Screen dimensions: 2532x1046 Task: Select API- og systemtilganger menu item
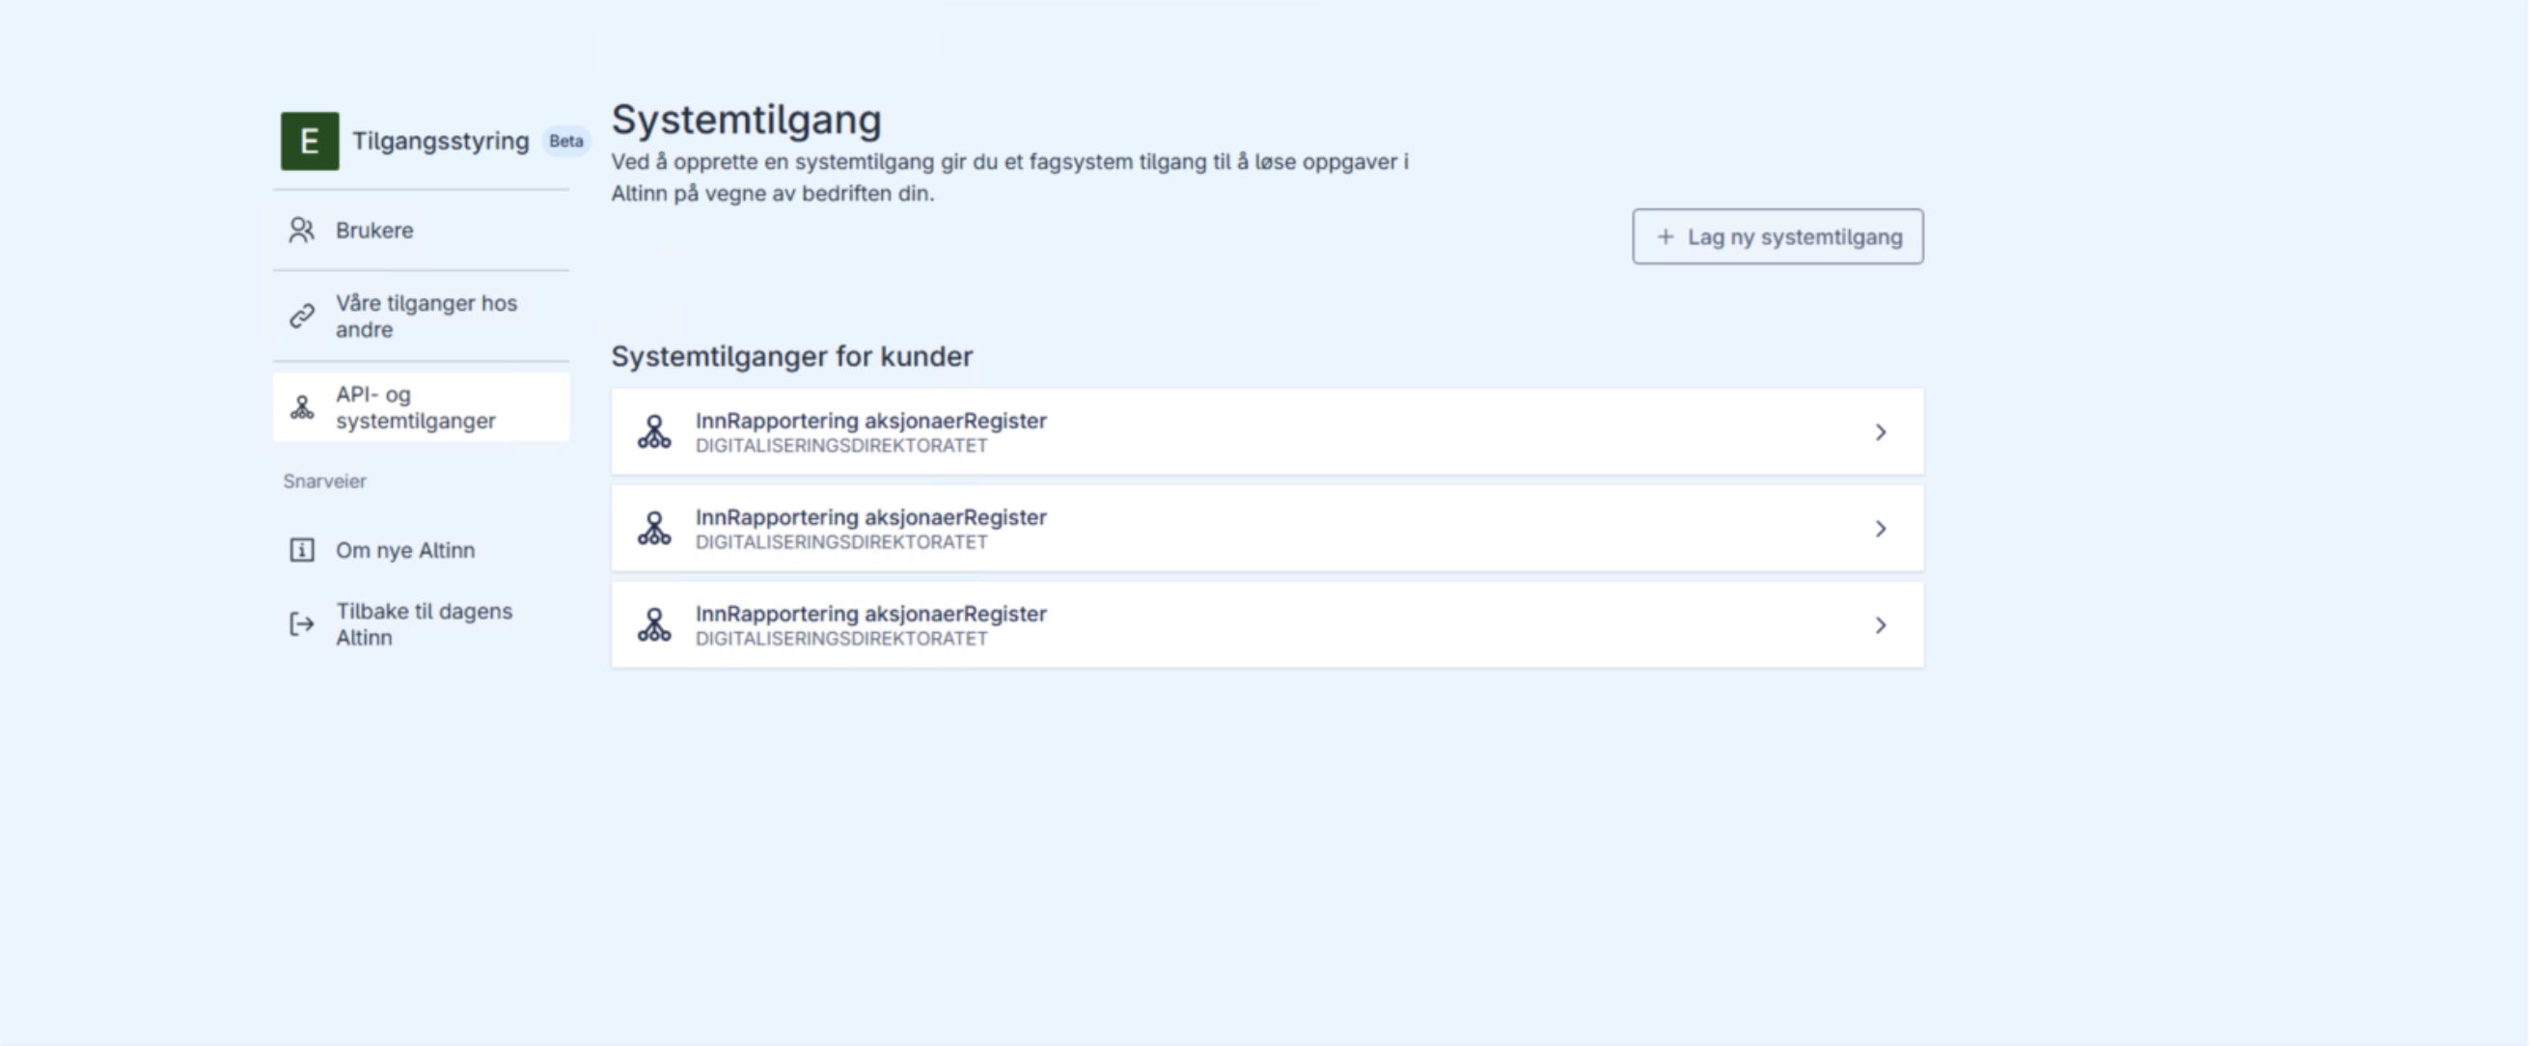(x=416, y=407)
